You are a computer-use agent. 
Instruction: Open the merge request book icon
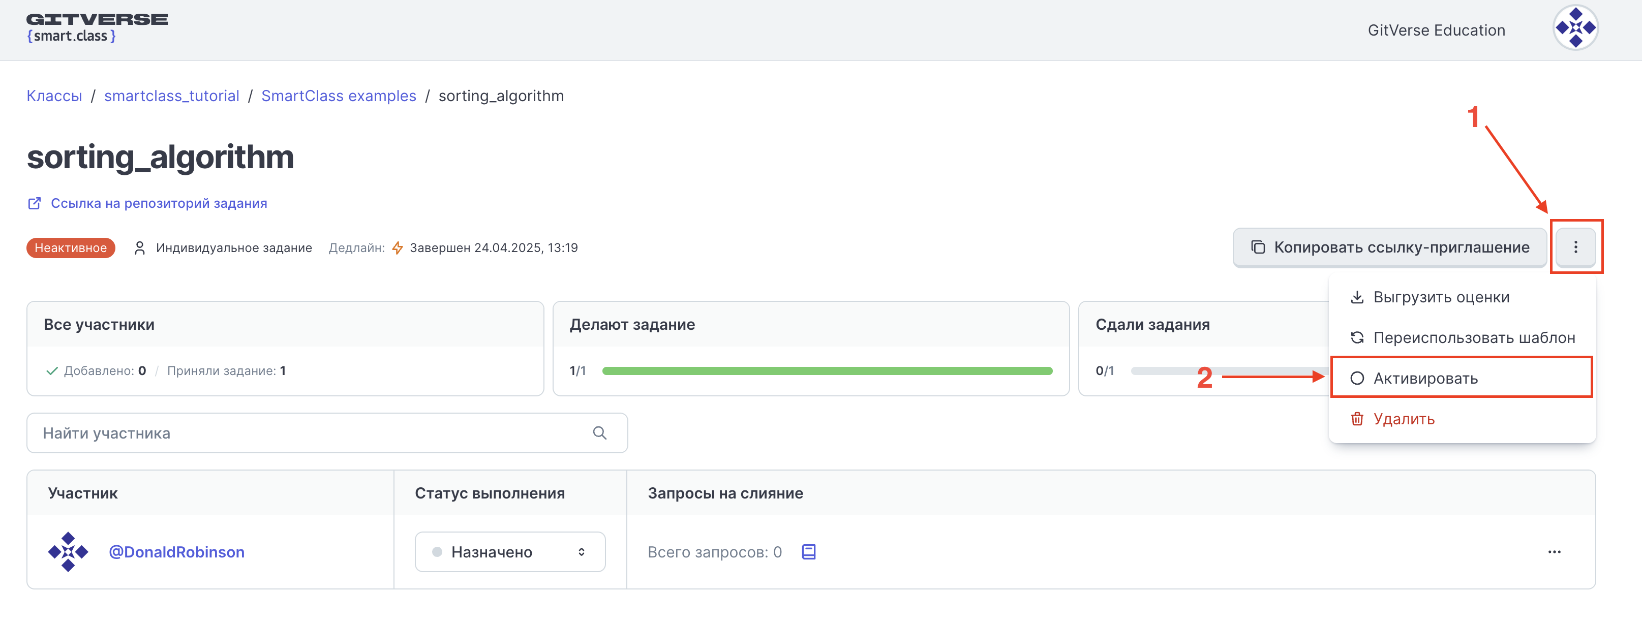pos(808,552)
